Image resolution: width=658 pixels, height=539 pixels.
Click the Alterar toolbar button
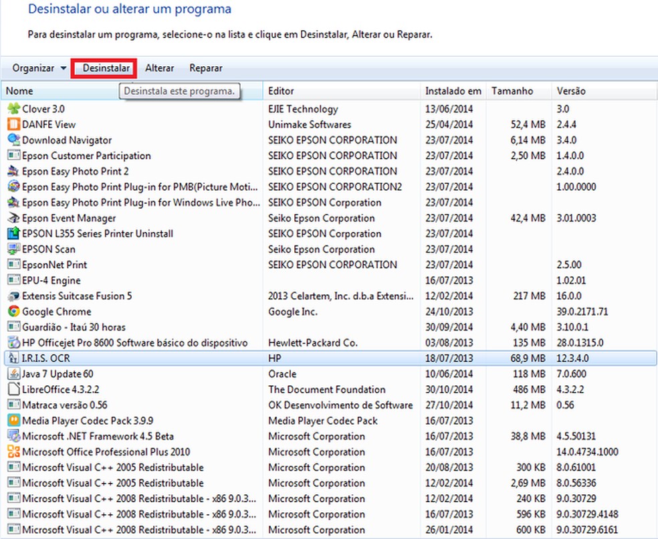tap(160, 68)
